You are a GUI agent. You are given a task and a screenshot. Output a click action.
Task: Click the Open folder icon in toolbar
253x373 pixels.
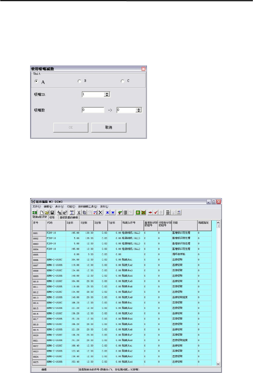(47, 212)
